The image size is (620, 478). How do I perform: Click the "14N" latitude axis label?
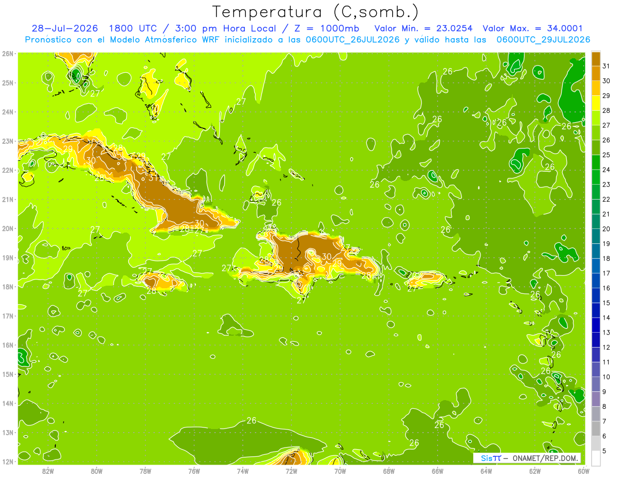click(x=7, y=403)
